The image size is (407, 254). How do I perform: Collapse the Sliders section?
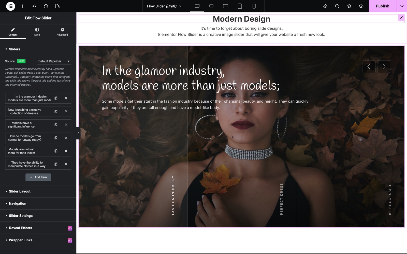(38, 49)
